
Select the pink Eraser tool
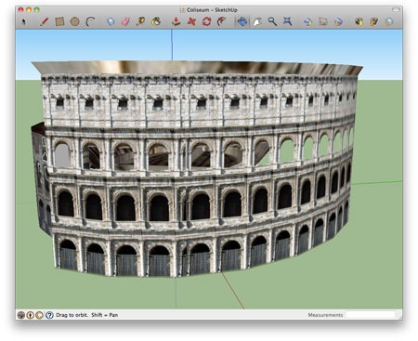coord(125,21)
